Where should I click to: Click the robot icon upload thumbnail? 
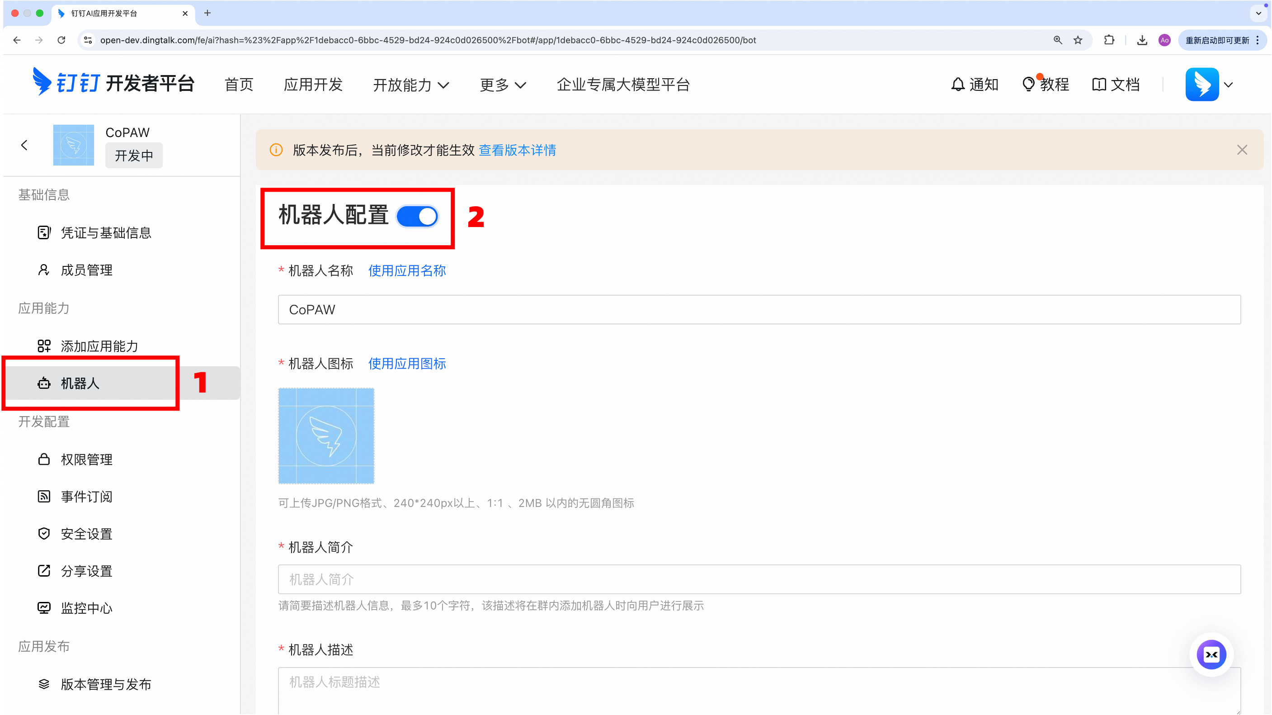pyautogui.click(x=326, y=436)
